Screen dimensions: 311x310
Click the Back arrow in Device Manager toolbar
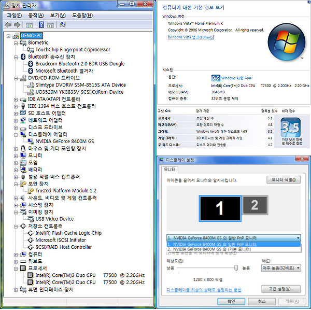click(8, 25)
